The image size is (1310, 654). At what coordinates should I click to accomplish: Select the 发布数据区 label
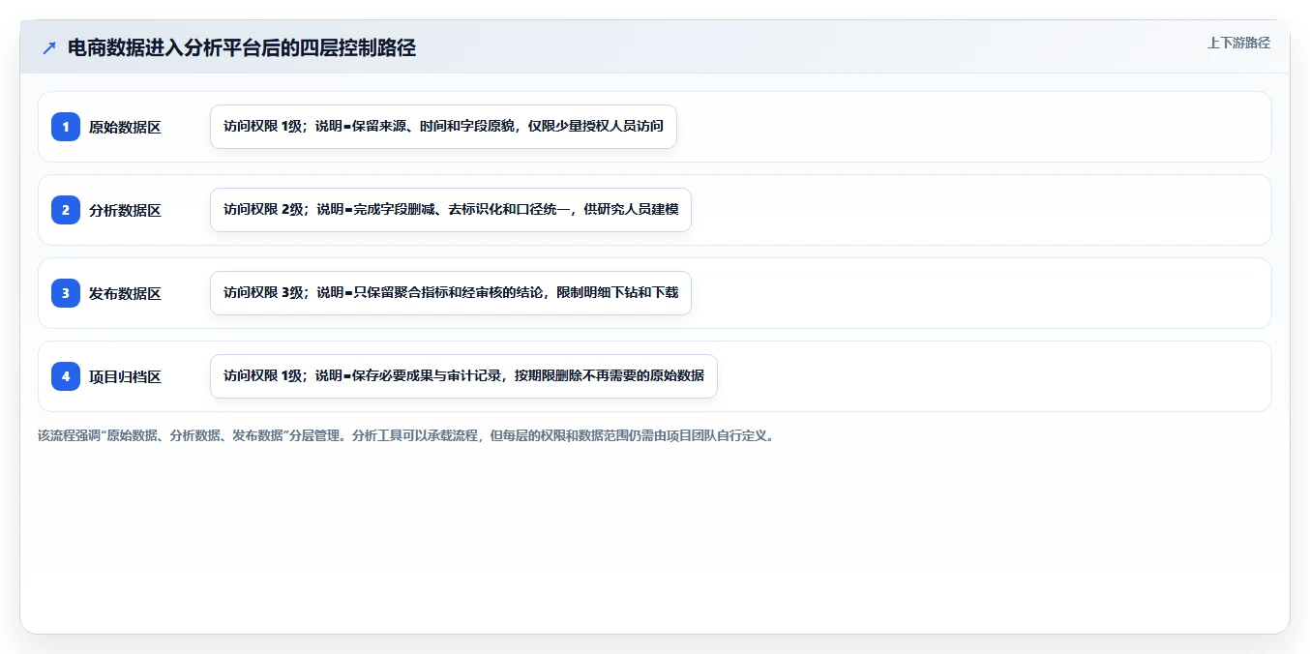125,293
